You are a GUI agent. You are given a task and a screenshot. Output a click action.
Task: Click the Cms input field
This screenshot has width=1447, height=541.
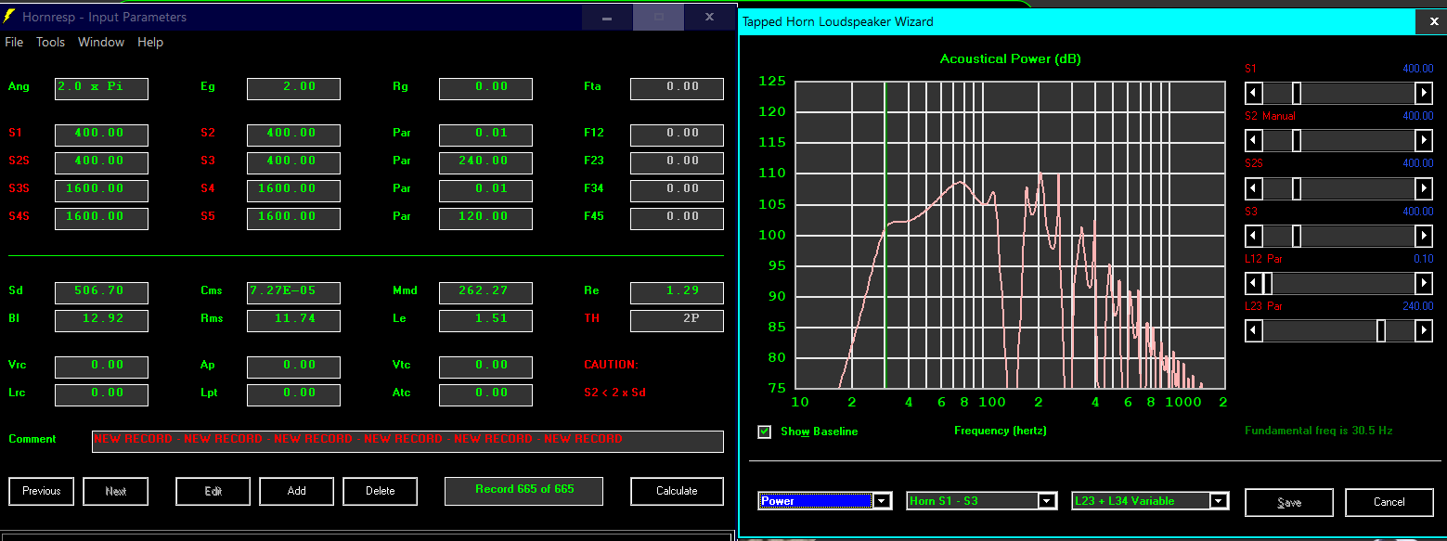(293, 292)
